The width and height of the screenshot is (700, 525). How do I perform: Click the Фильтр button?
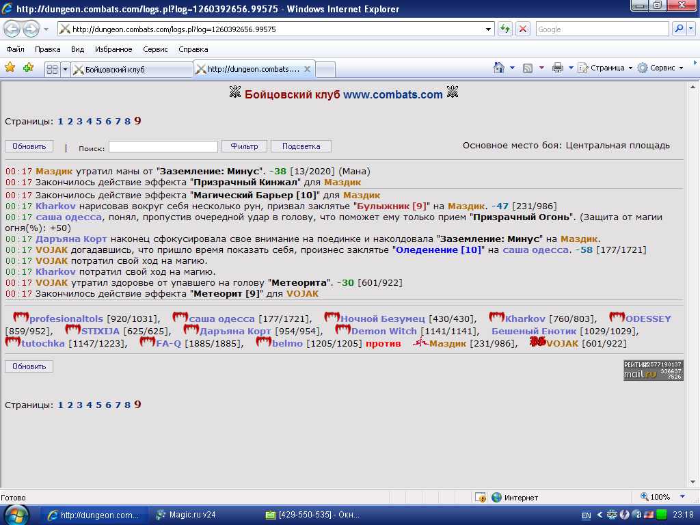(x=244, y=146)
